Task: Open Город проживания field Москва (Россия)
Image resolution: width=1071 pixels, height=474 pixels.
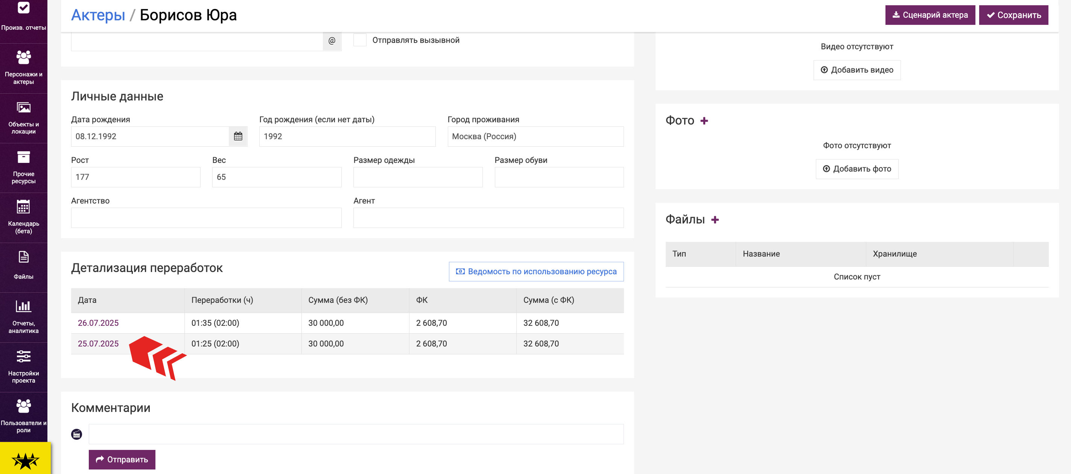Action: pyautogui.click(x=535, y=137)
